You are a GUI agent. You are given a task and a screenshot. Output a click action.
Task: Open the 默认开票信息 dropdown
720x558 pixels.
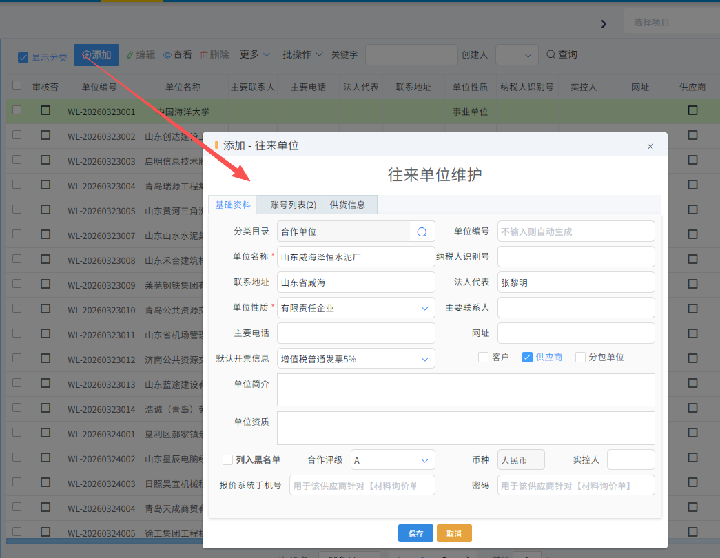tap(356, 359)
